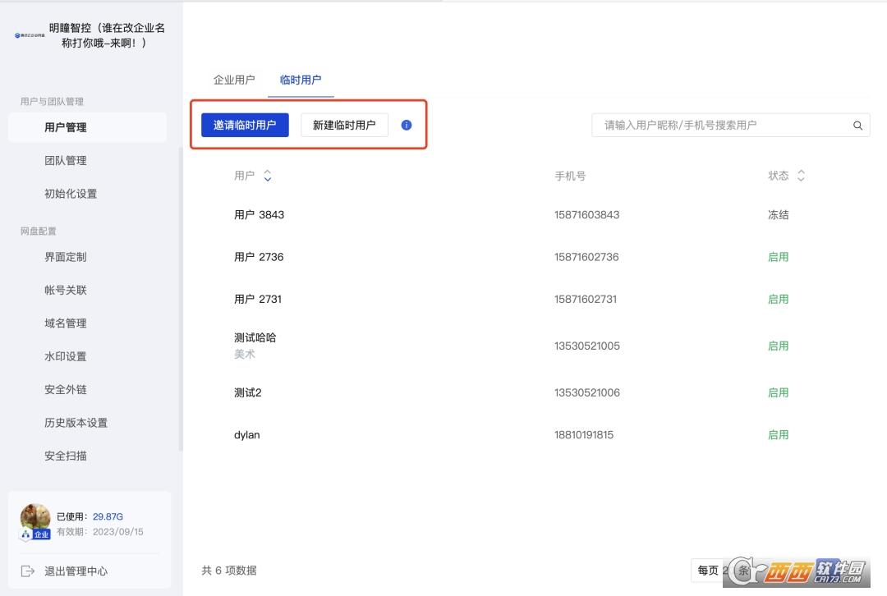887x596 pixels.
Task: Open 水印设置 in the sidebar
Action: 66,357
